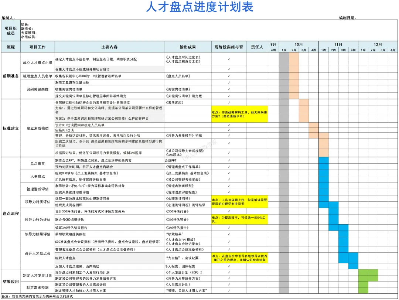Click the 前期准备 stage cell
399x300 pixels.
click(x=11, y=76)
